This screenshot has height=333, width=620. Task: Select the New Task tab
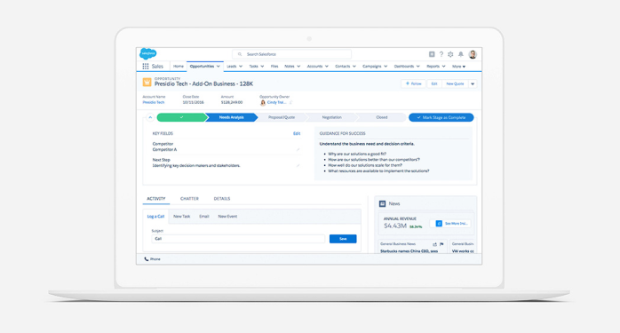pos(181,217)
